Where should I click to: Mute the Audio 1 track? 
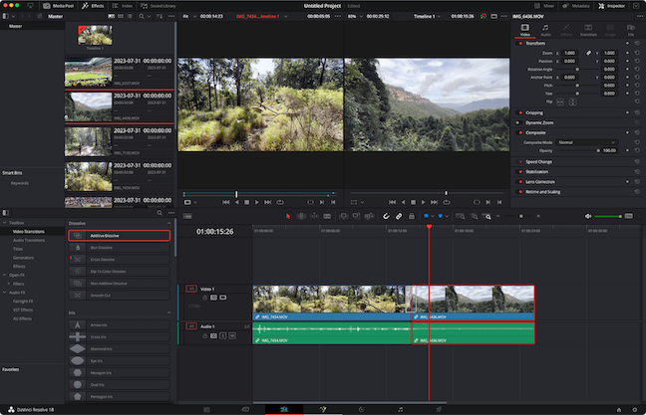232,336
